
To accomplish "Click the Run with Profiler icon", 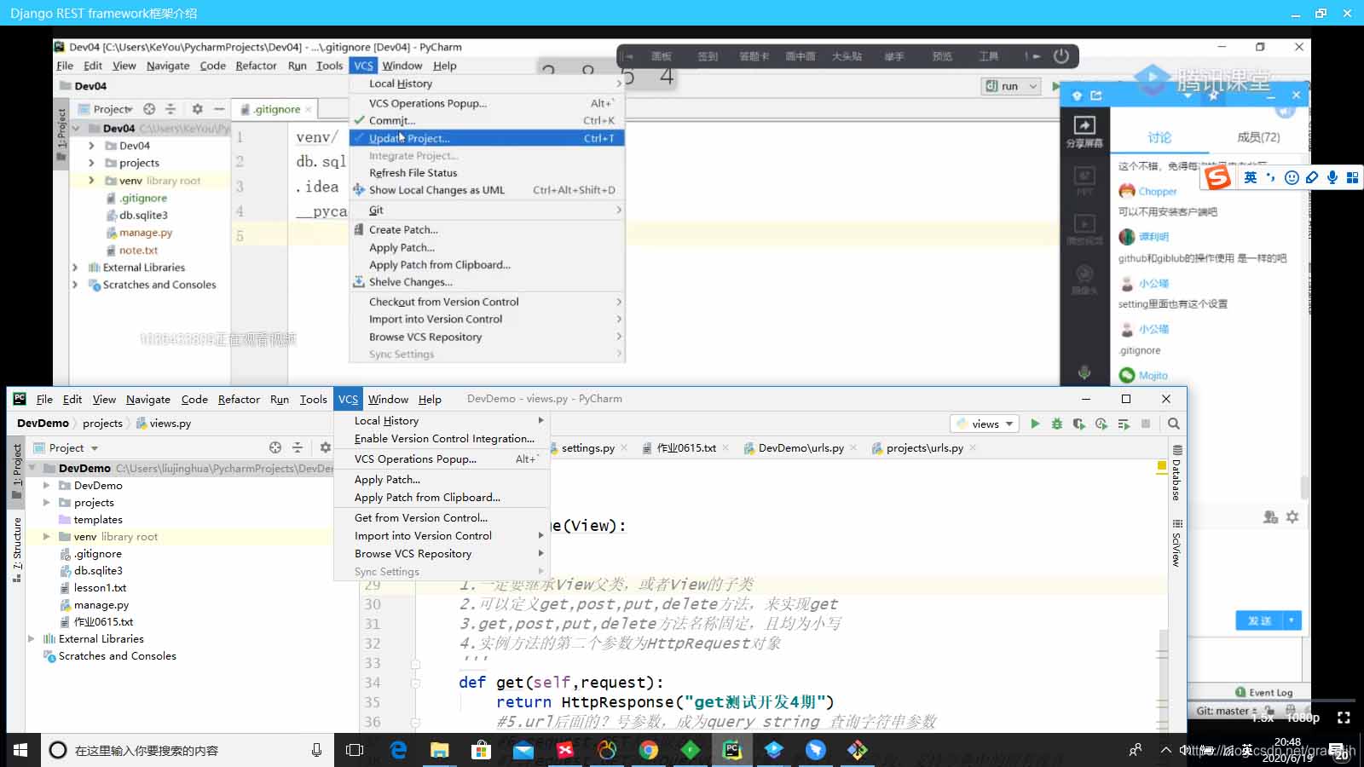I will [x=1101, y=424].
